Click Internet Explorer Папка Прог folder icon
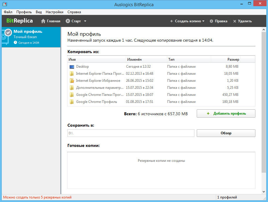The image size is (268, 202). [72, 74]
